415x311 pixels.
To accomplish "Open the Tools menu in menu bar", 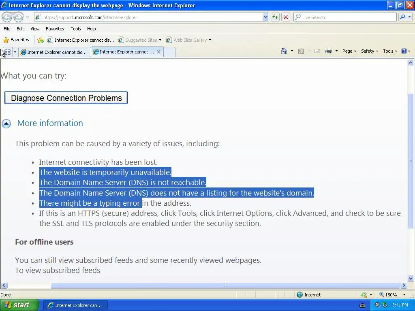I will click(76, 29).
